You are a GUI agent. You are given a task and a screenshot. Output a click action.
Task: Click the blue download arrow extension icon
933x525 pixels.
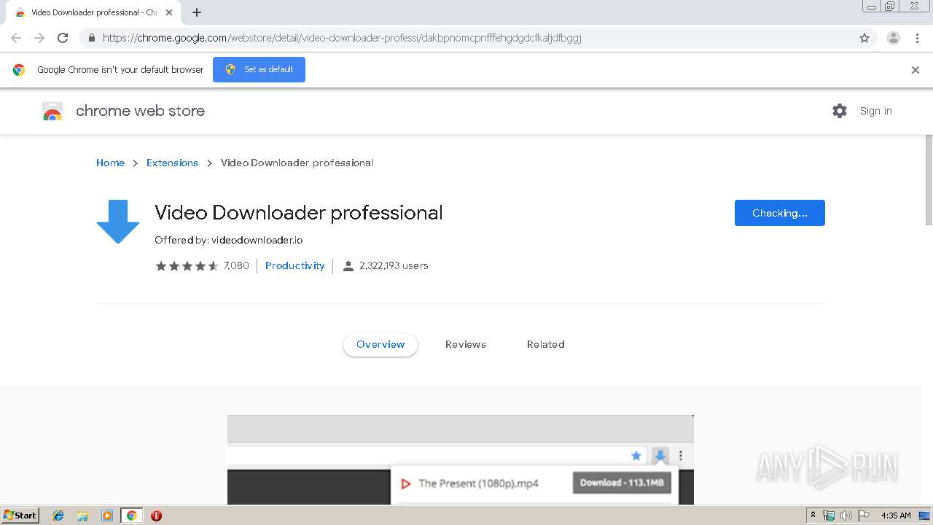coord(118,221)
